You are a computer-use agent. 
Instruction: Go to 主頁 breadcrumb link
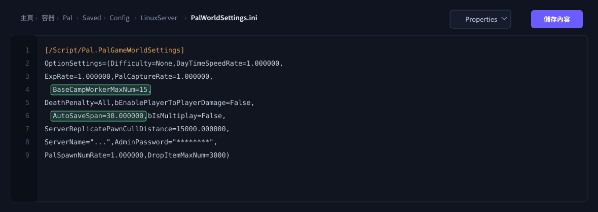click(x=27, y=18)
